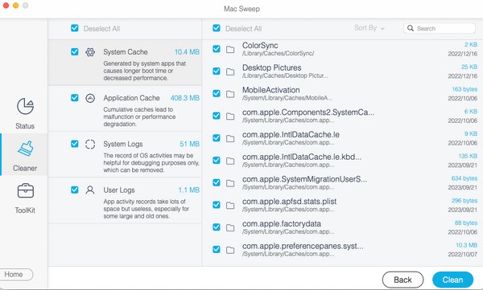The height and width of the screenshot is (290, 483).
Task: Click the Desktop Pictures folder icon
Action: coord(230,71)
